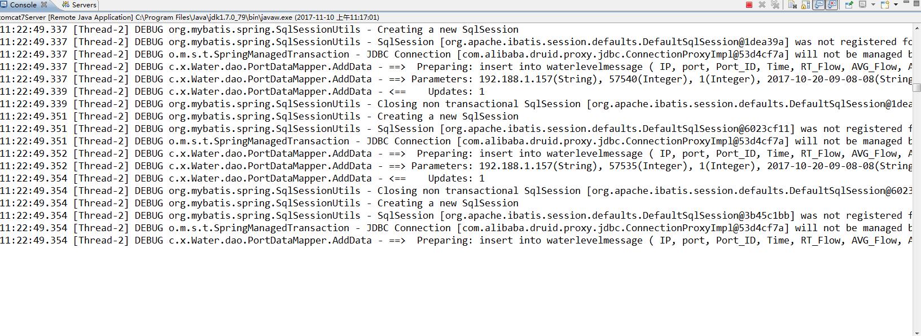Clear the console output
Viewport: 921px width, 336px height.
click(x=792, y=5)
